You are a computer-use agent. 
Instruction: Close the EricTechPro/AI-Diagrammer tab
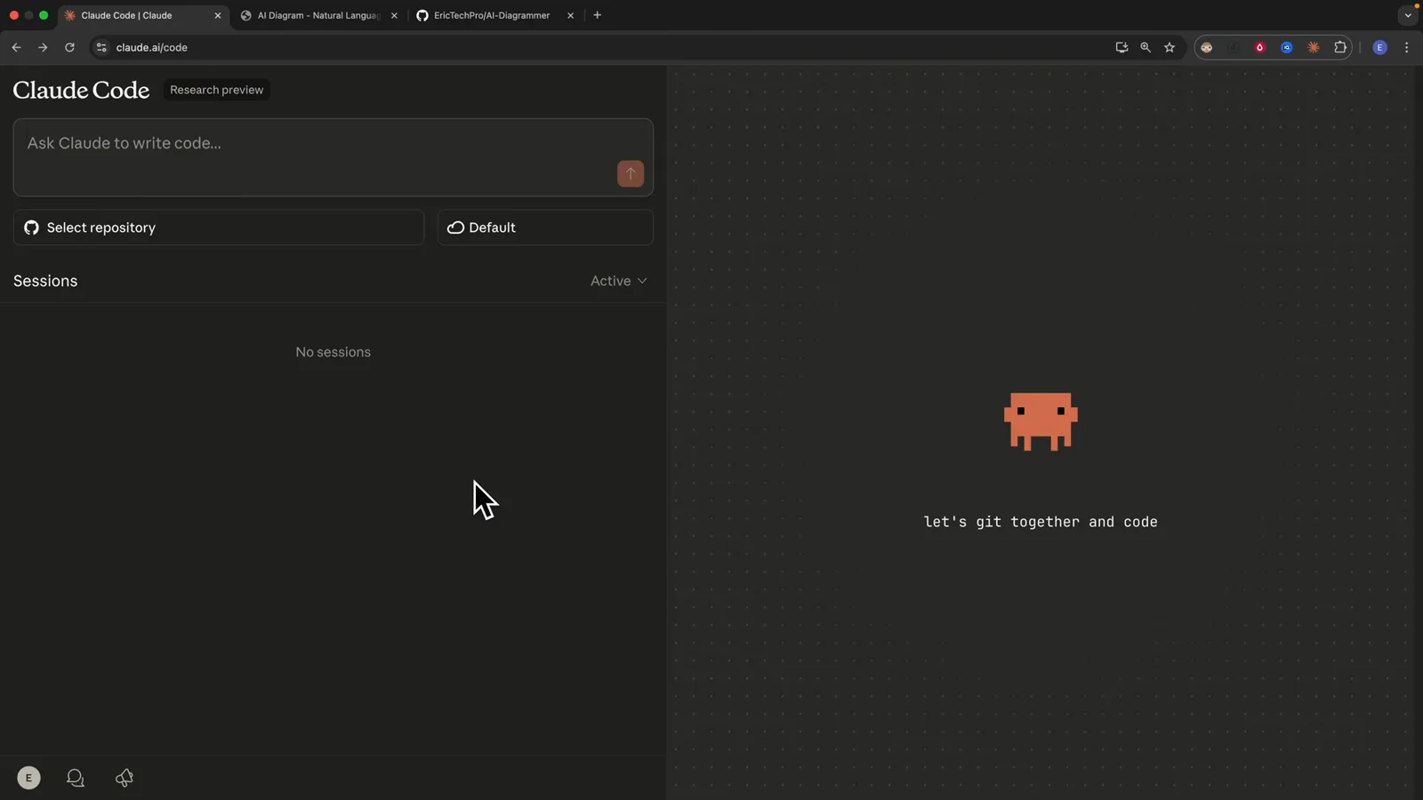[x=570, y=15]
